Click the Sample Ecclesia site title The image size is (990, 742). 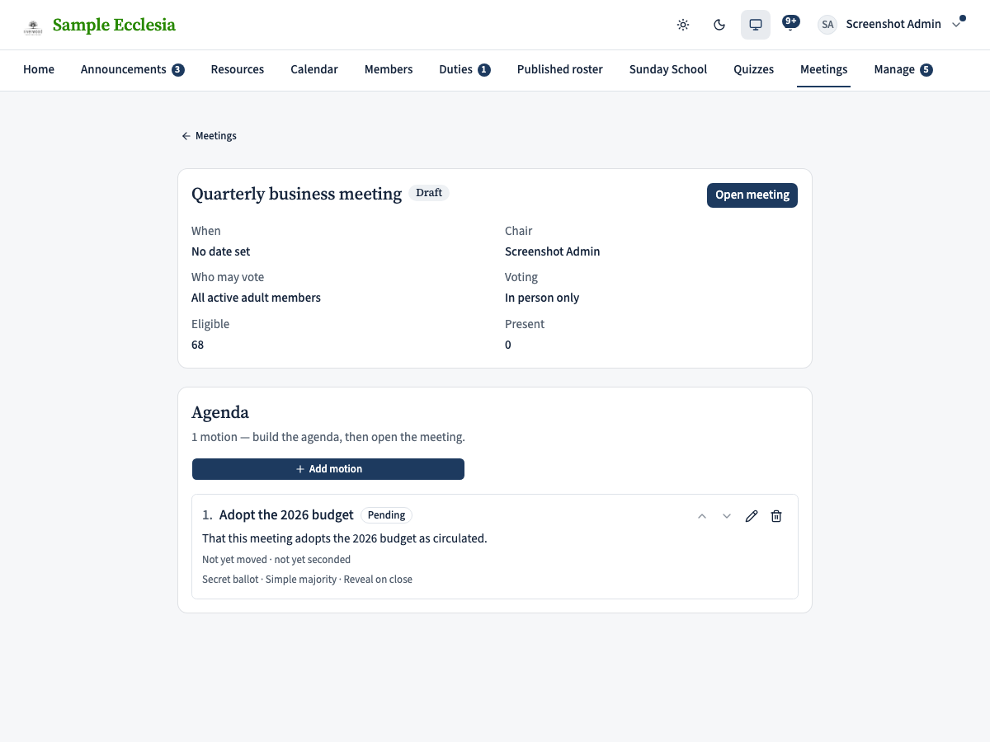[x=114, y=25]
